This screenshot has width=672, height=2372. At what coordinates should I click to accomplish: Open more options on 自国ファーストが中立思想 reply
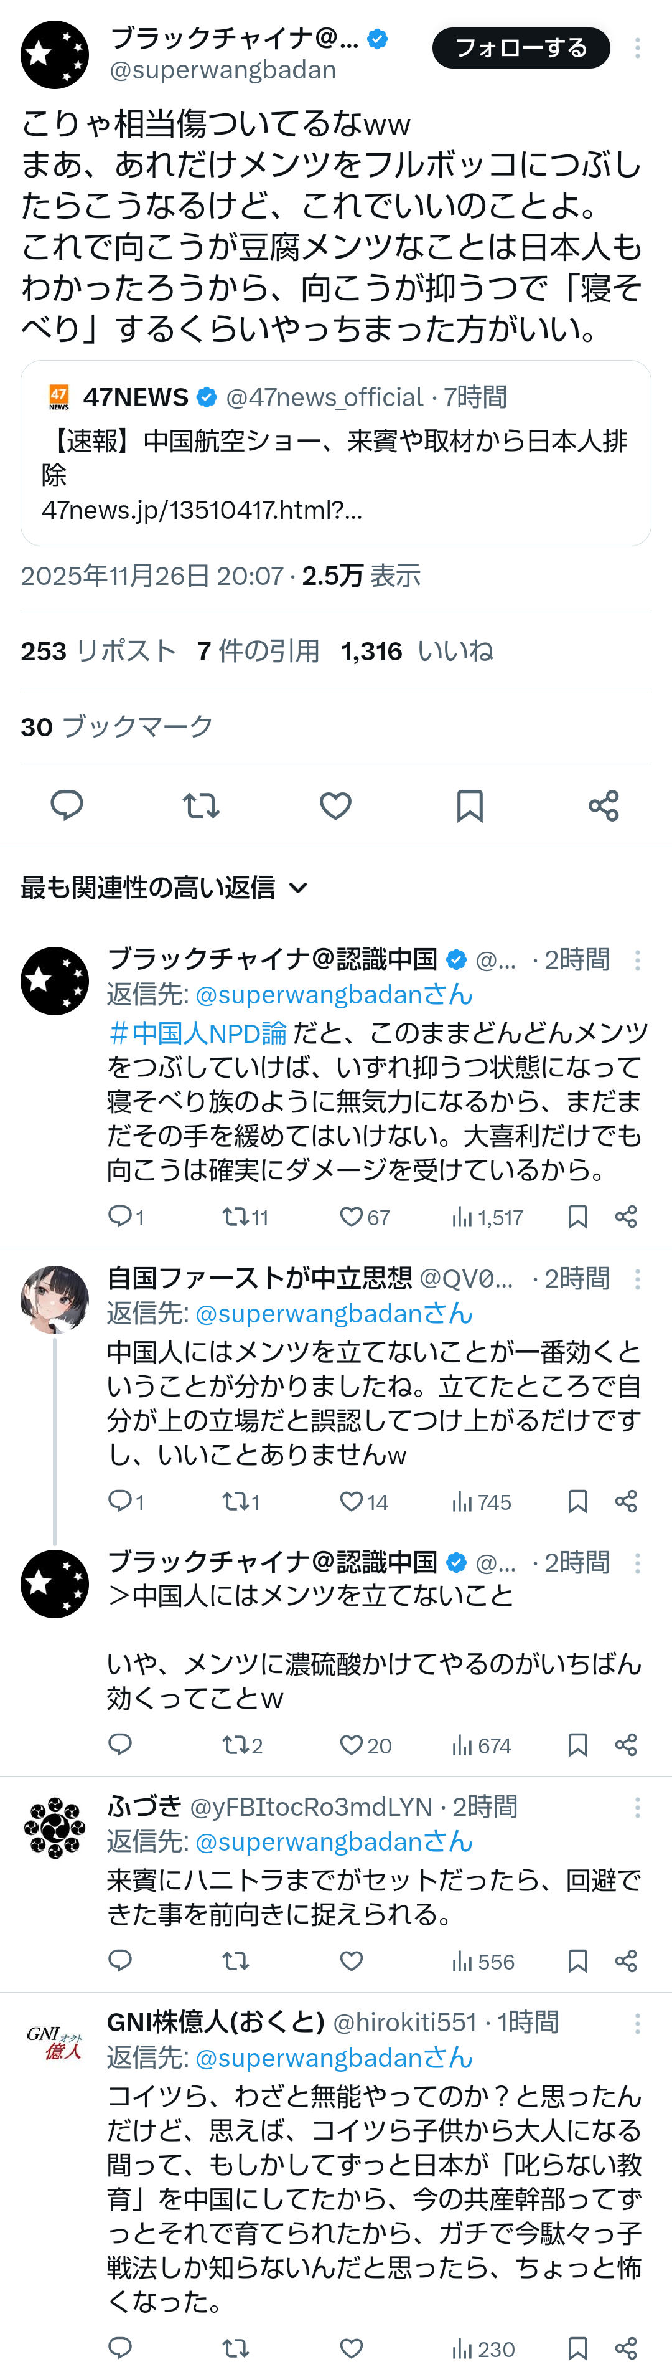click(x=637, y=1279)
